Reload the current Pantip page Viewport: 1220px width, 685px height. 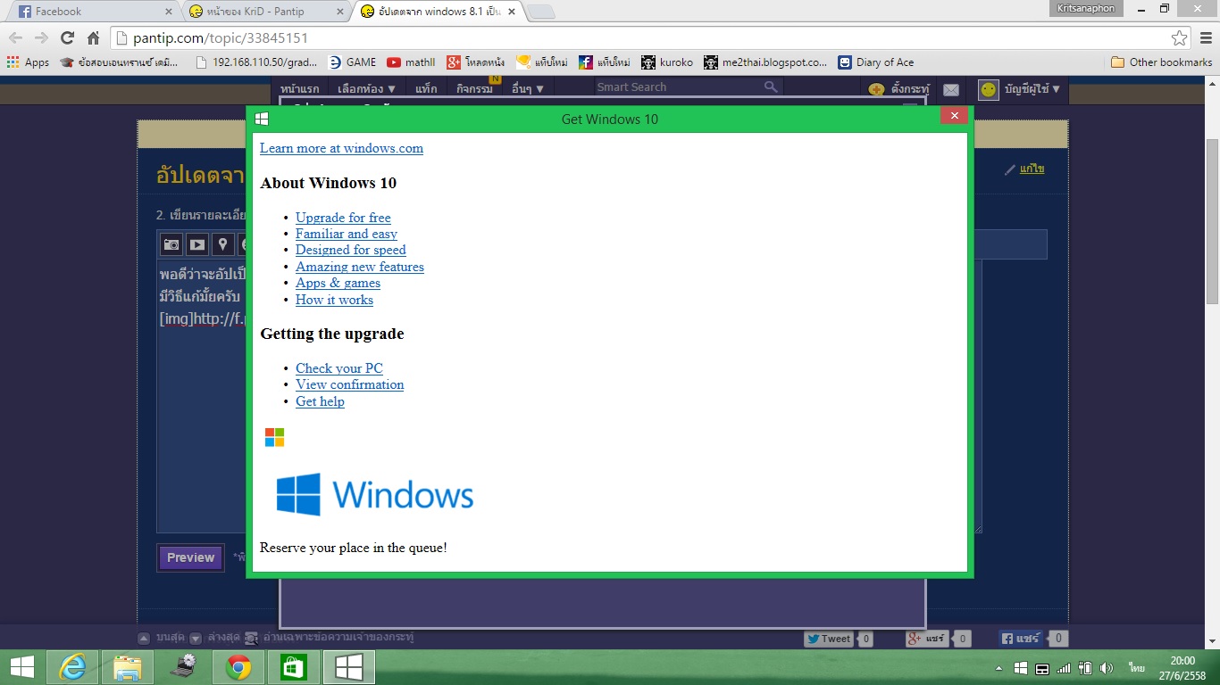pyautogui.click(x=67, y=37)
